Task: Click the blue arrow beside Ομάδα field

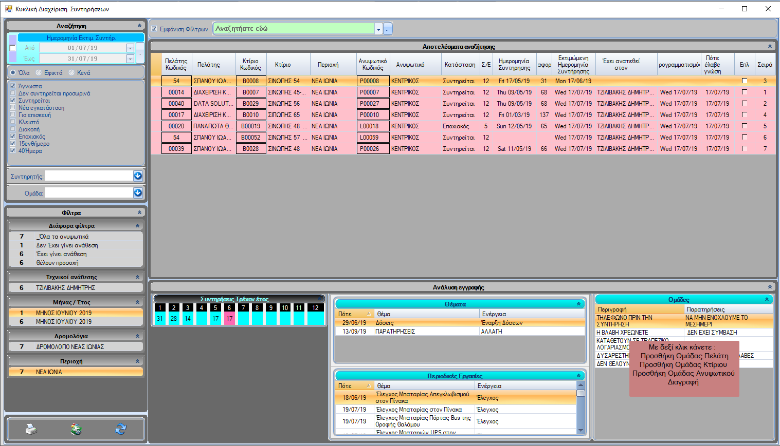Action: tap(138, 193)
